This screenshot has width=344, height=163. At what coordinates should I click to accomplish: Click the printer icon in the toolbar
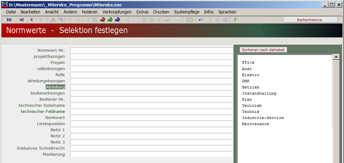click(177, 20)
